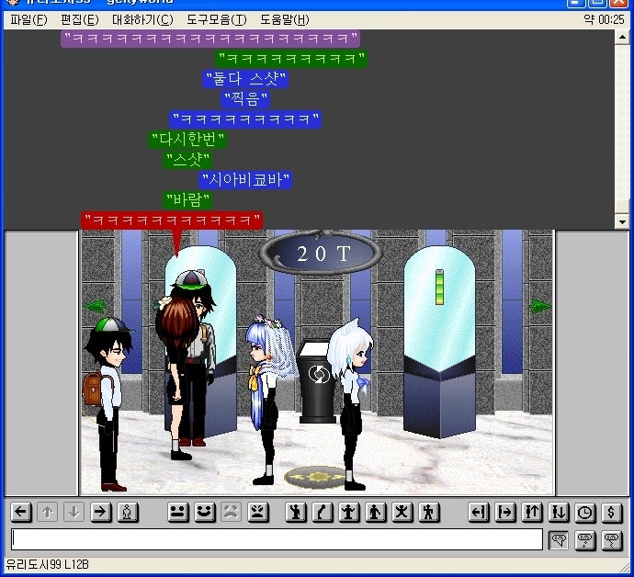Click the black kiosk terminal in the room

pyautogui.click(x=318, y=381)
